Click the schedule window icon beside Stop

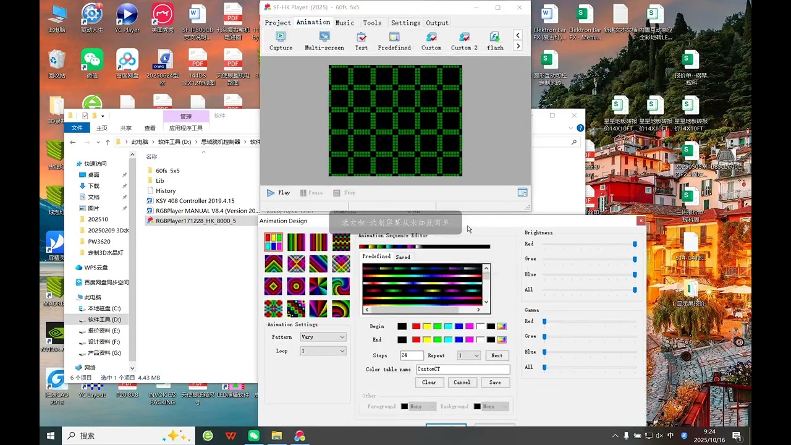(x=522, y=193)
